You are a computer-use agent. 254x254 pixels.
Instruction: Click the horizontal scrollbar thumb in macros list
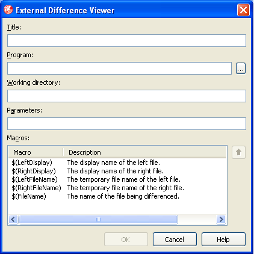98,219
